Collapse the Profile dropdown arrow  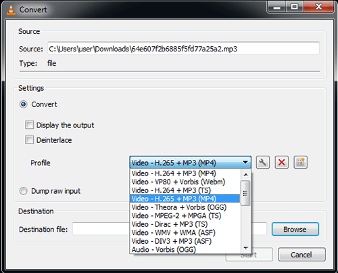(x=245, y=163)
